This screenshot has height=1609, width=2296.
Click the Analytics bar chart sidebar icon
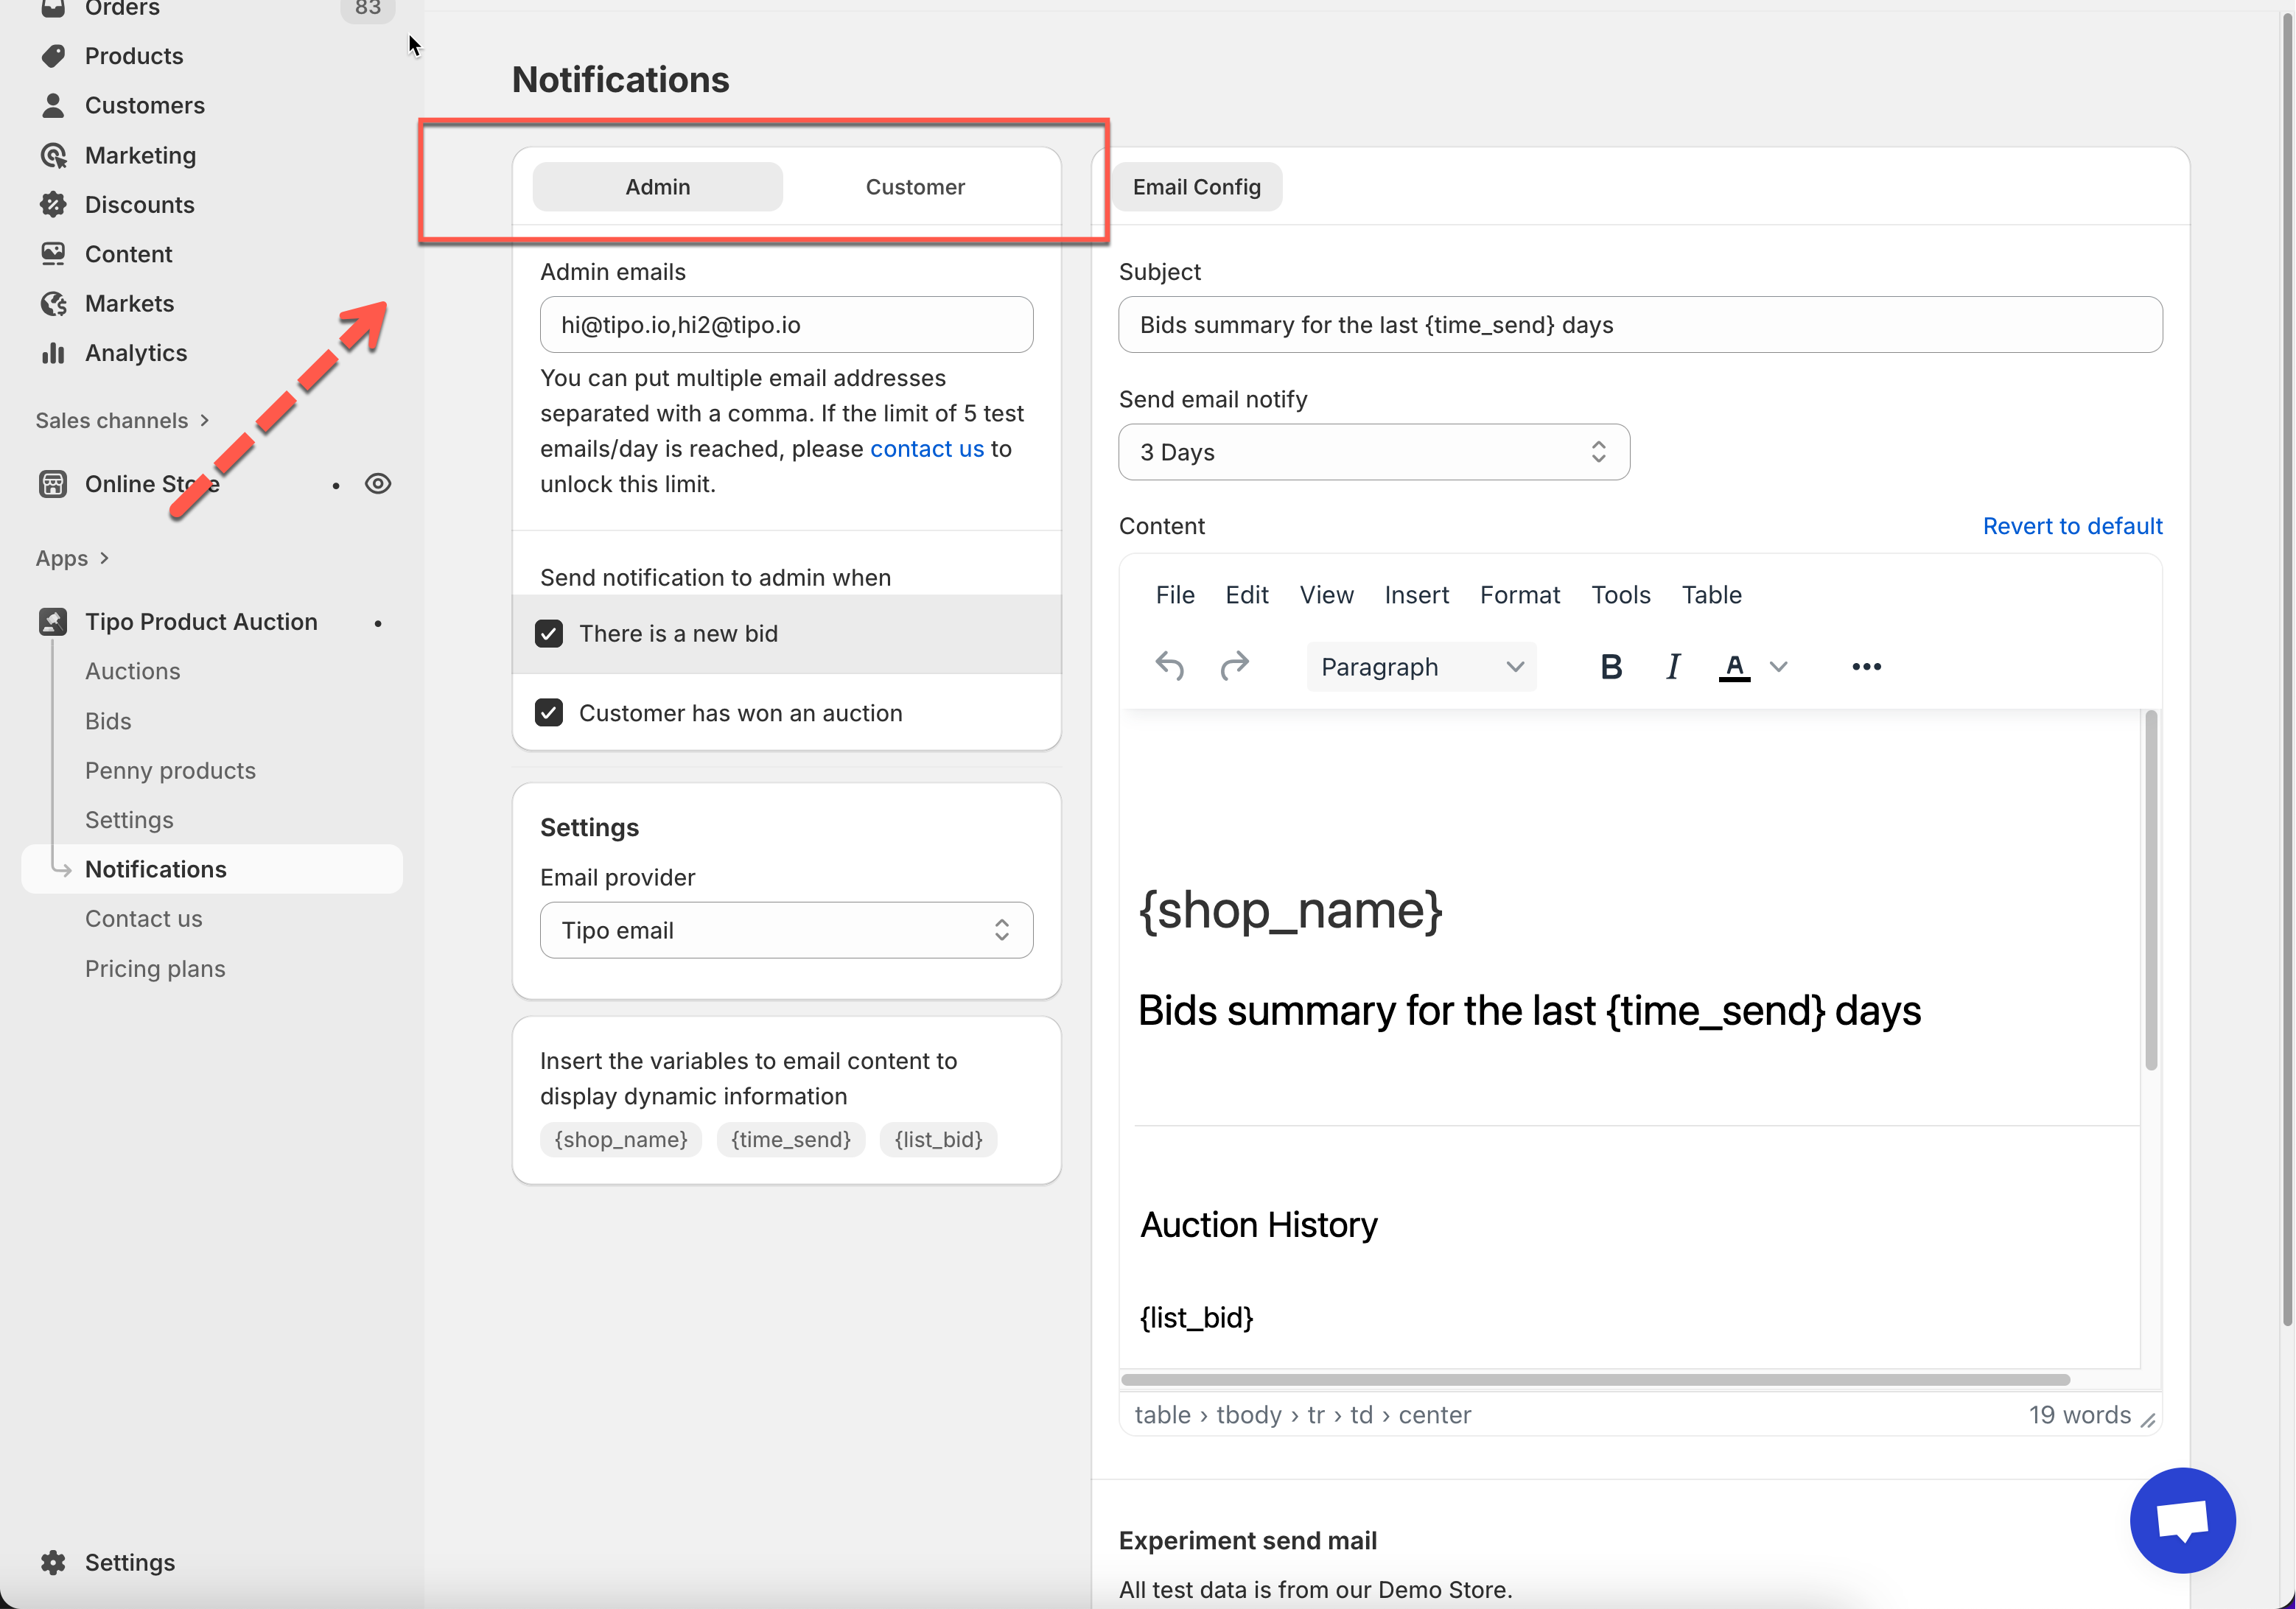pos(53,353)
